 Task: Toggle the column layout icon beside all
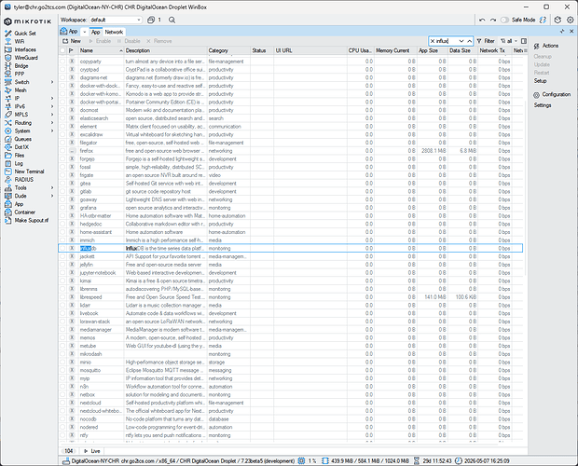[524, 41]
